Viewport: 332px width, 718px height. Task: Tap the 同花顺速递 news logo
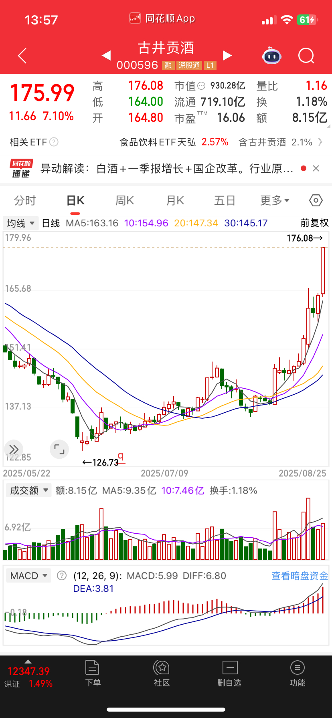21,168
